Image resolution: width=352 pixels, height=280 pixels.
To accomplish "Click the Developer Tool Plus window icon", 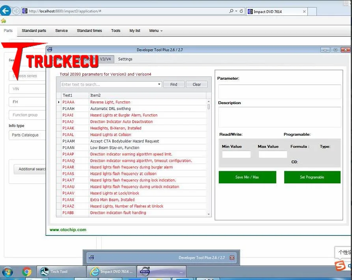I will [x=50, y=49].
